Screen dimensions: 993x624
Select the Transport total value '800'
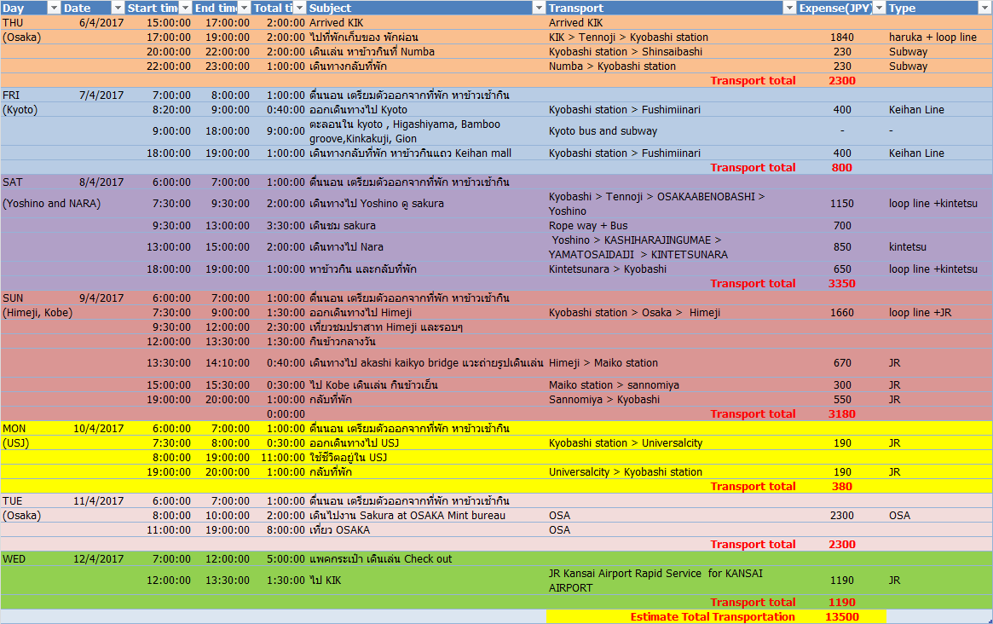[x=842, y=168]
